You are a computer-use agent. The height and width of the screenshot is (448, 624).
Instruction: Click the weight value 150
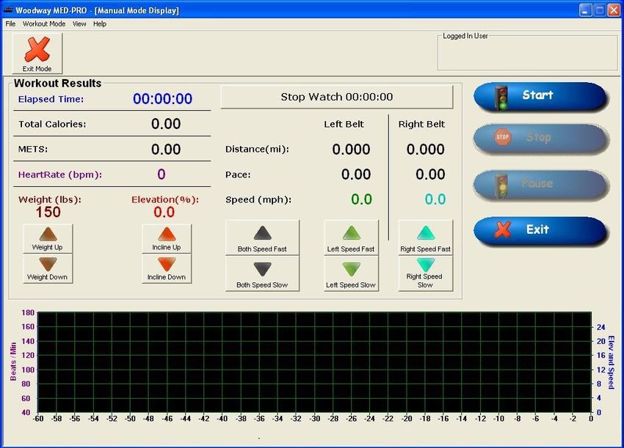(48, 212)
